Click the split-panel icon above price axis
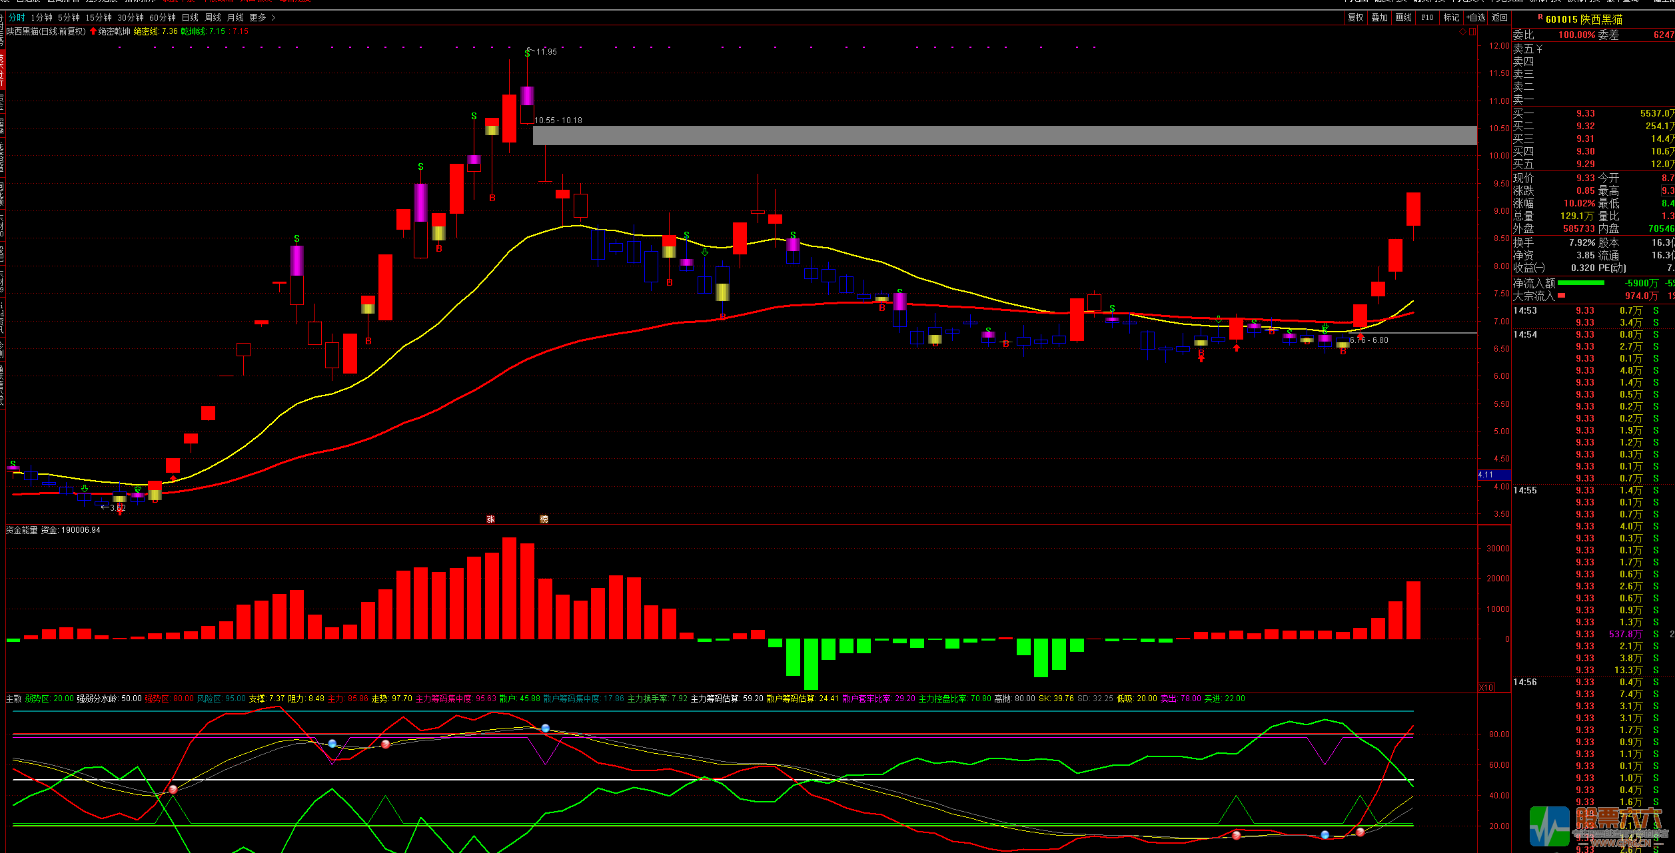The height and width of the screenshot is (853, 1675). [1472, 31]
